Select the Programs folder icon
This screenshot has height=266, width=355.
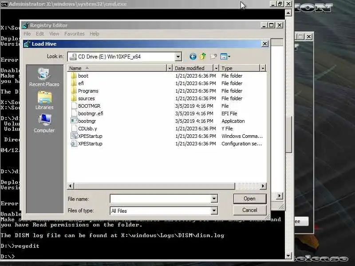[x=74, y=91]
